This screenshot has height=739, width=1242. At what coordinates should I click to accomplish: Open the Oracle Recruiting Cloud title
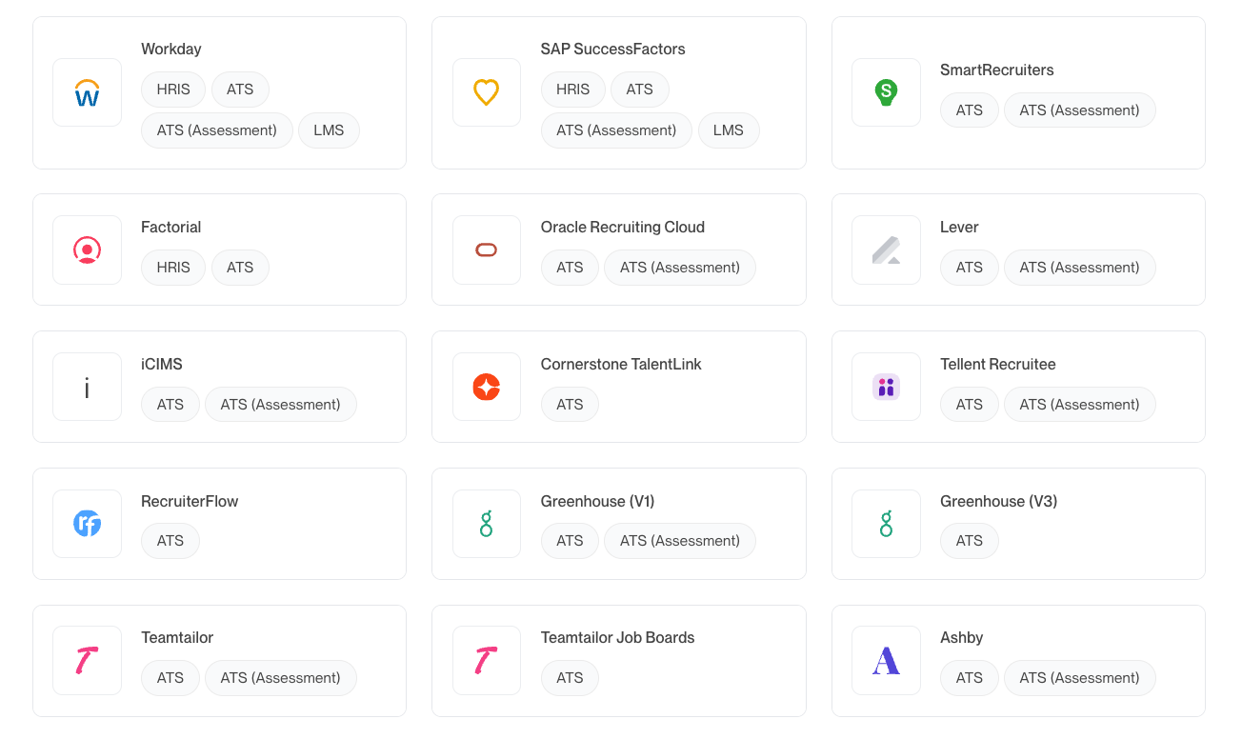(622, 228)
